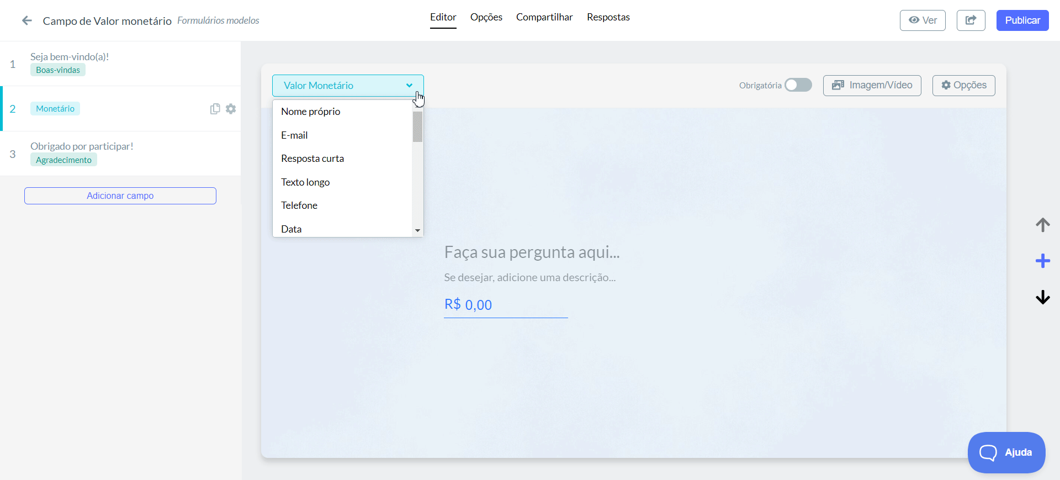Choose Resposta curta from the dropdown list
Viewport: 1060px width, 480px height.
(x=342, y=159)
